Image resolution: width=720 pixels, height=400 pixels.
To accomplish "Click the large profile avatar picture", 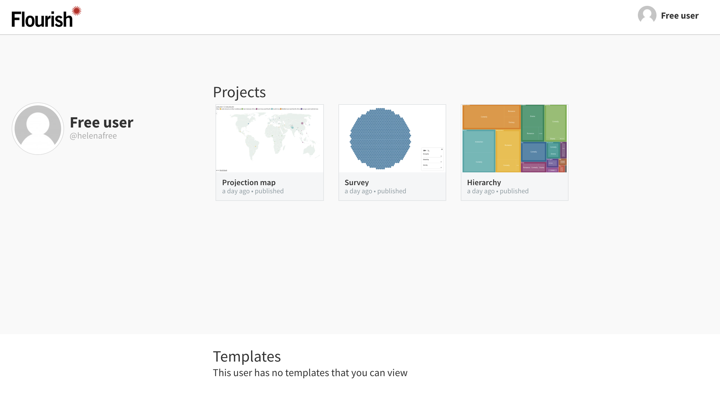I will tap(38, 129).
